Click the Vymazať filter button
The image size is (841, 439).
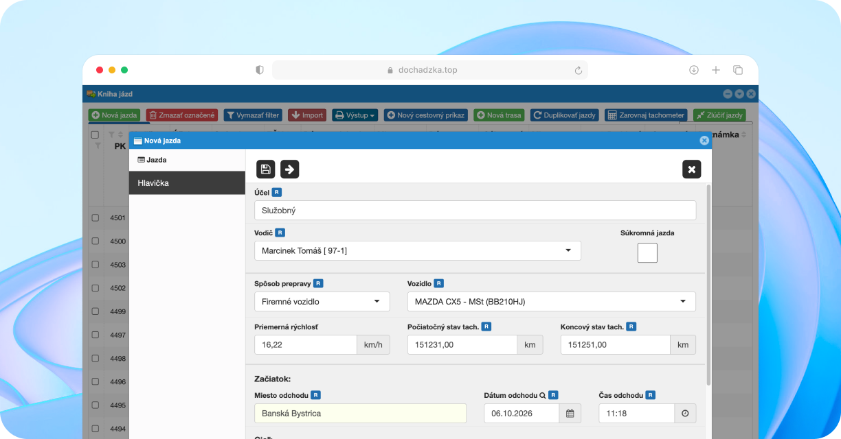(x=253, y=115)
